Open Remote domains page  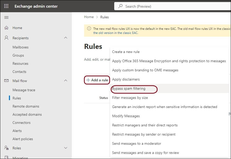click(x=26, y=106)
